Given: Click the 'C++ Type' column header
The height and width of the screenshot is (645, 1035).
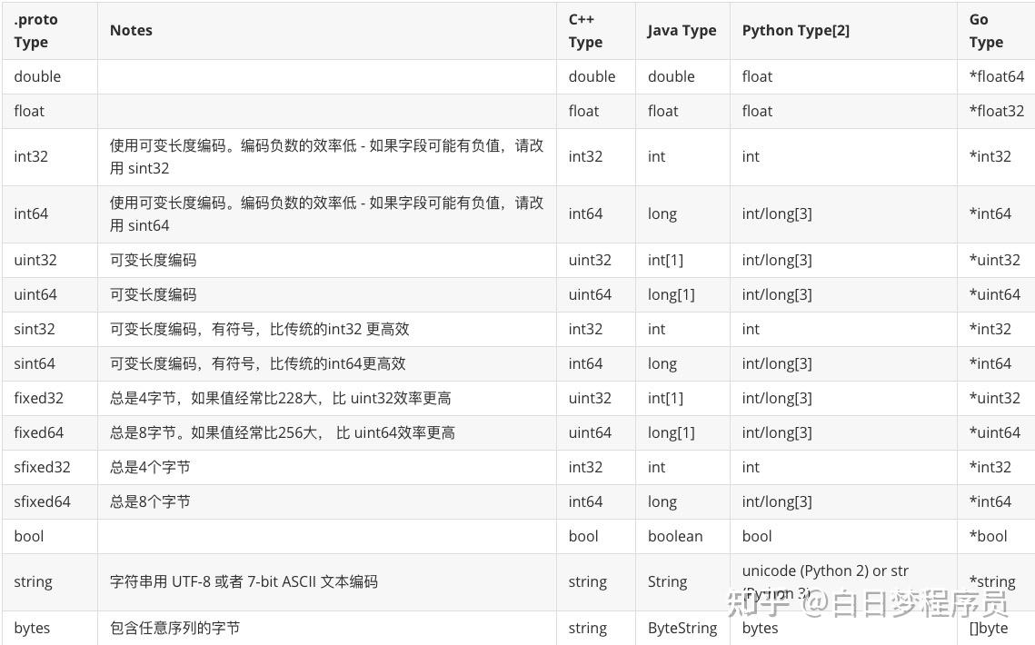Looking at the screenshot, I should [586, 31].
